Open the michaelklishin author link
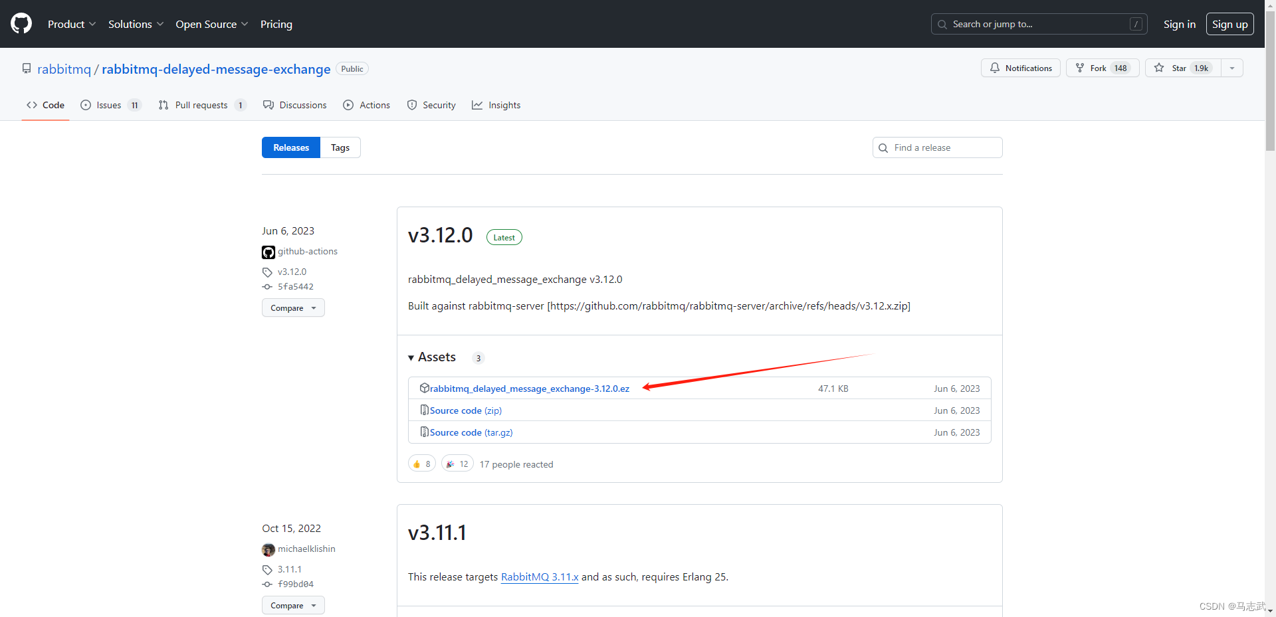 [x=306, y=549]
